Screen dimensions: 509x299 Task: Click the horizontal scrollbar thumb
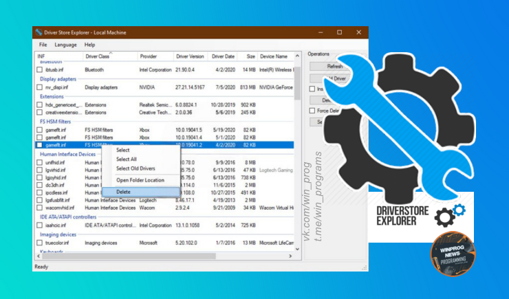pos(129,256)
